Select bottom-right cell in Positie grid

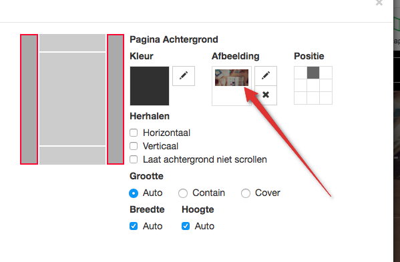[x=326, y=98]
